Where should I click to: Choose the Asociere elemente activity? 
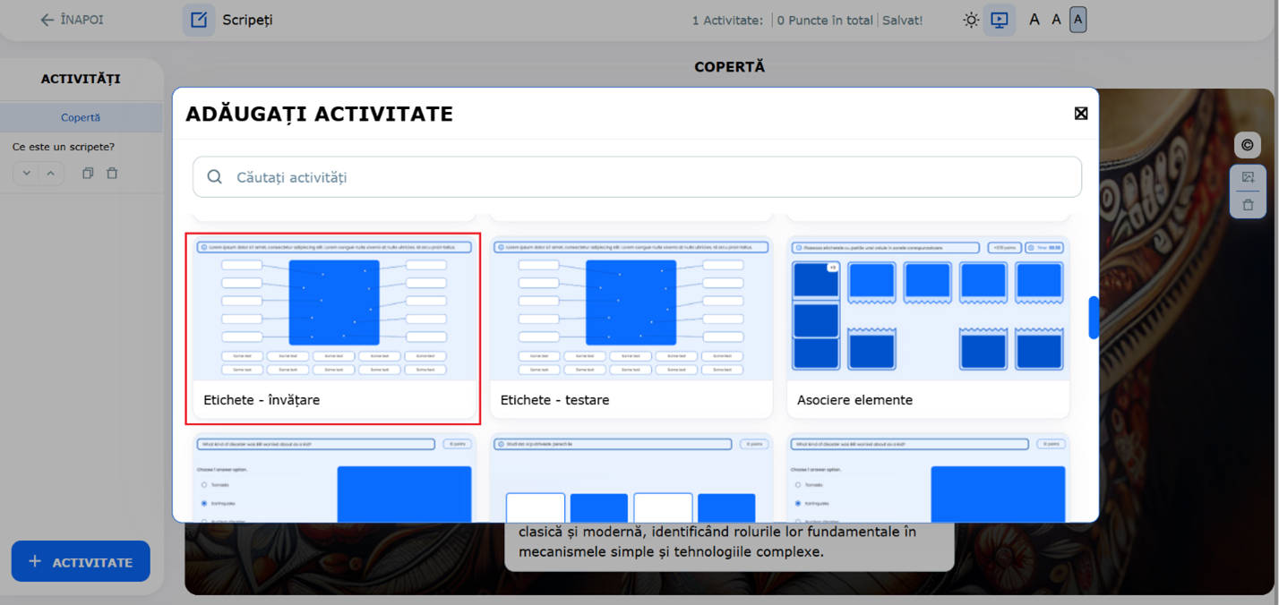click(x=928, y=328)
